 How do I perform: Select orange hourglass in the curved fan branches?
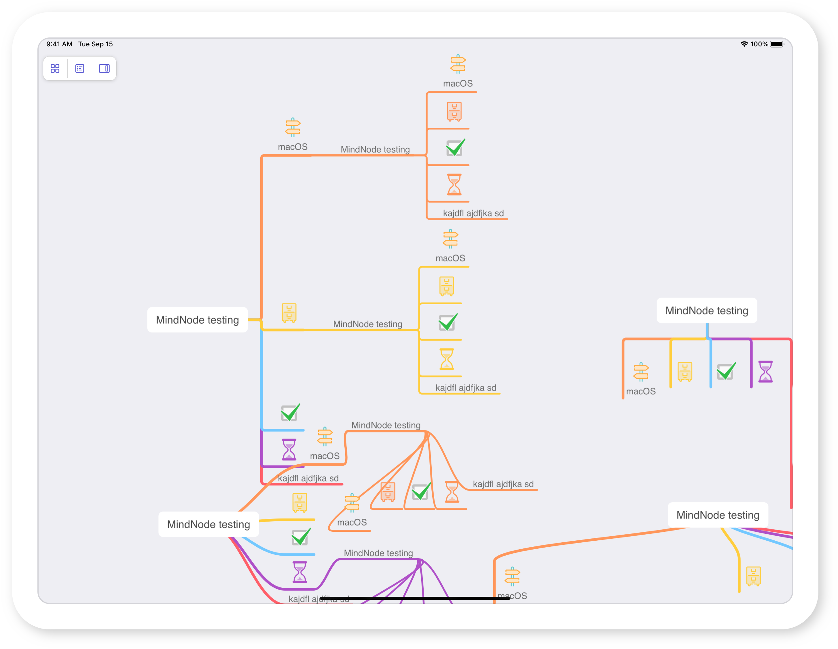452,492
